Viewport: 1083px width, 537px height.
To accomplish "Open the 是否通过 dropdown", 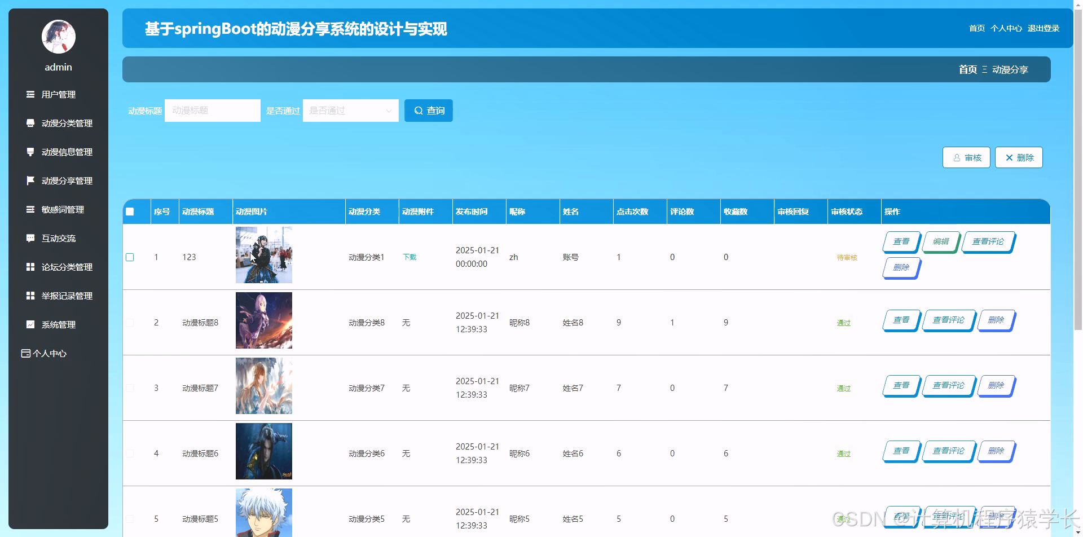I will coord(350,111).
